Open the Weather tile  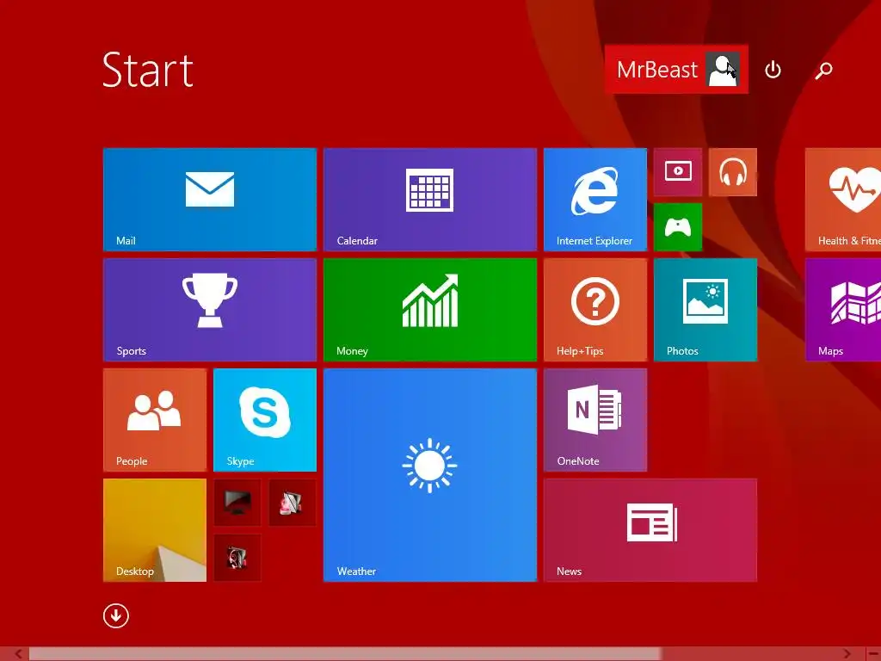430,475
